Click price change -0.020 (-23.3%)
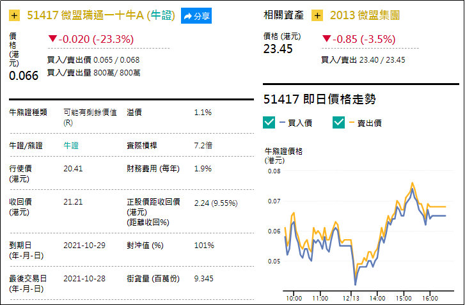 91,39
